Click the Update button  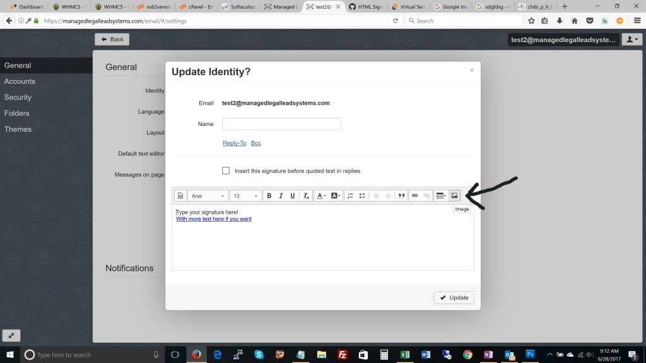point(454,297)
